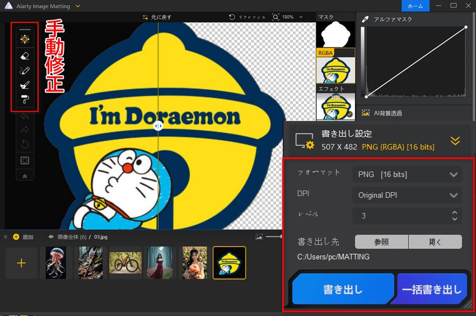
Task: Select the Brush pen tool
Action: [25, 70]
